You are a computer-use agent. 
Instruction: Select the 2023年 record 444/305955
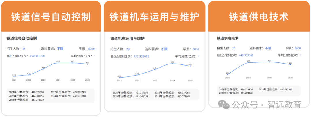coord(26,96)
